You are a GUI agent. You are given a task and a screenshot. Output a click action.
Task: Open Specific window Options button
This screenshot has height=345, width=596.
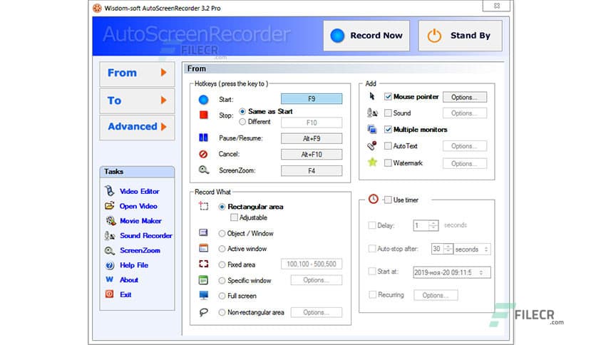[317, 280]
